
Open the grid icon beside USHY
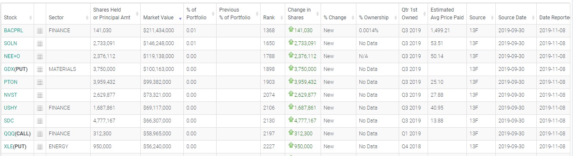point(40,108)
